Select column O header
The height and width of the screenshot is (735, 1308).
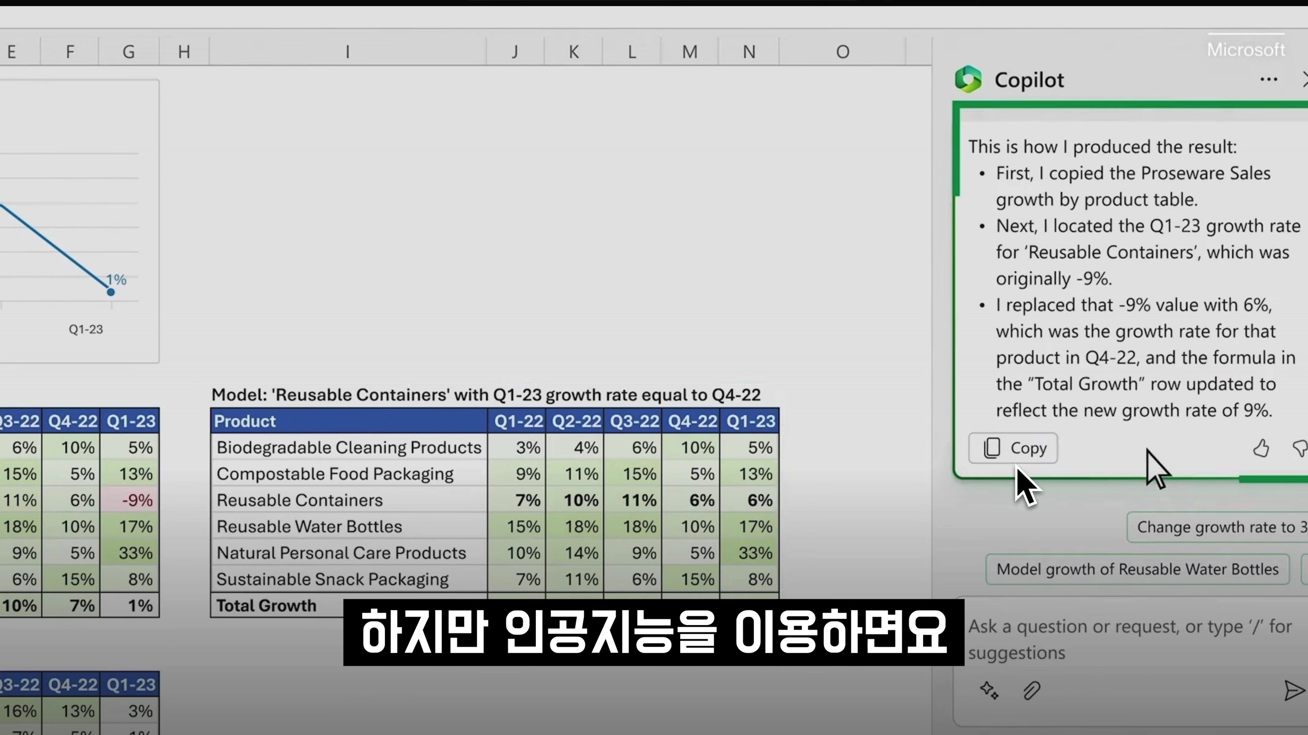[843, 51]
